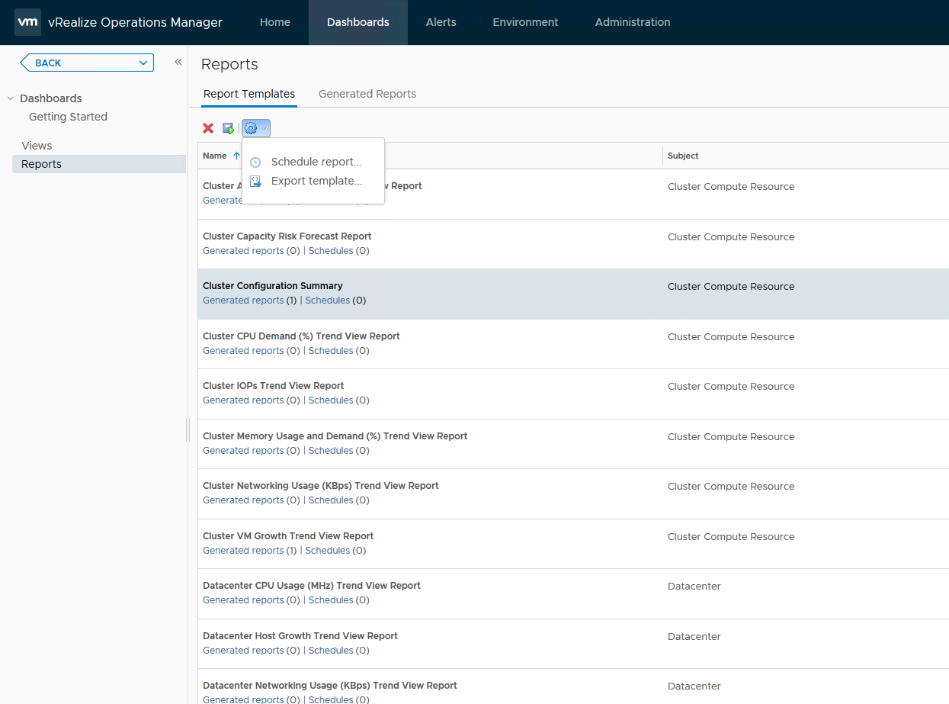Click the VMware vm logo icon
The height and width of the screenshot is (704, 949).
pos(27,22)
